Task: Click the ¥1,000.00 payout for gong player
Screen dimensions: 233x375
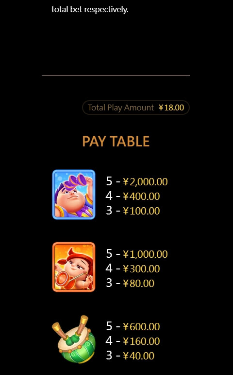Action: [145, 254]
